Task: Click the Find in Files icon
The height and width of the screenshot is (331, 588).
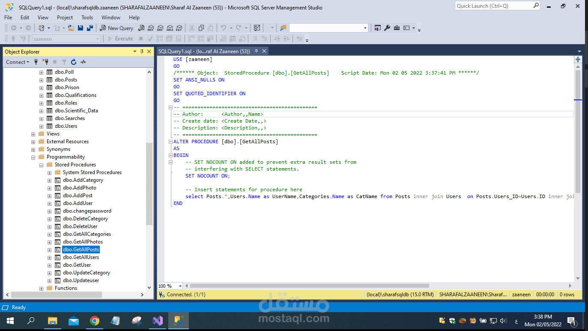Action: pyautogui.click(x=283, y=28)
